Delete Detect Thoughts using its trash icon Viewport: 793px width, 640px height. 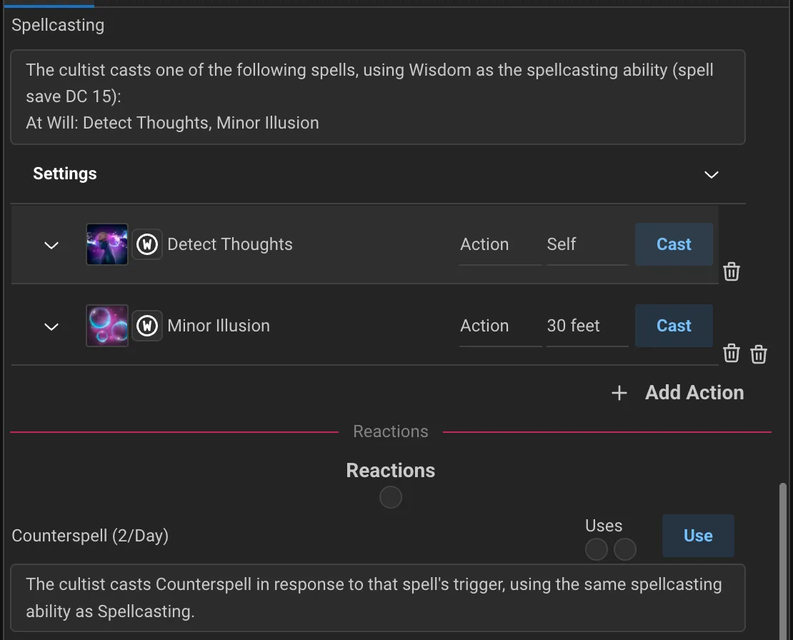[732, 271]
